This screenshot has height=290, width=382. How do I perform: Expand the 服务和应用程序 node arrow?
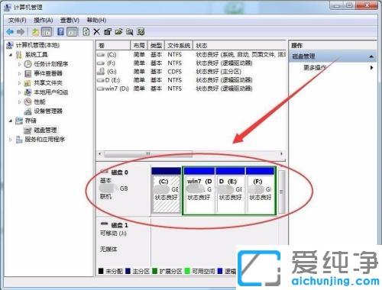click(x=11, y=140)
